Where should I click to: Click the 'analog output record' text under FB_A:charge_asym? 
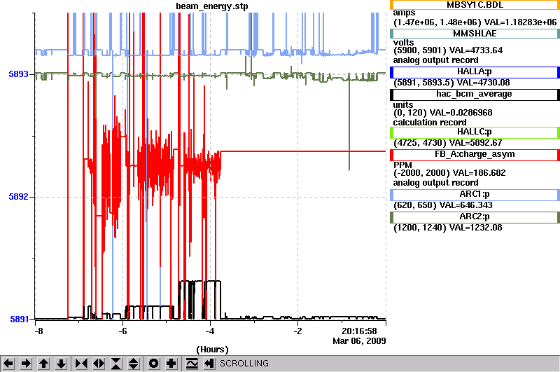(435, 183)
